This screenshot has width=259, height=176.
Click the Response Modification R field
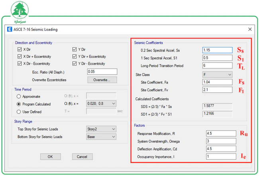[221, 133]
